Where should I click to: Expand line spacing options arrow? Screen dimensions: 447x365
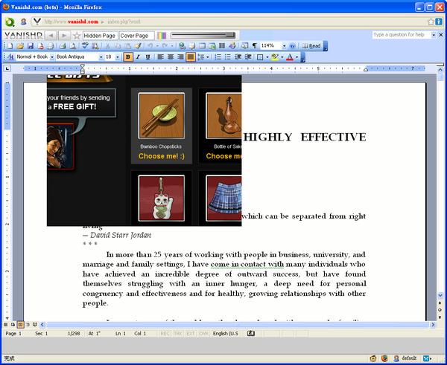tap(208, 57)
